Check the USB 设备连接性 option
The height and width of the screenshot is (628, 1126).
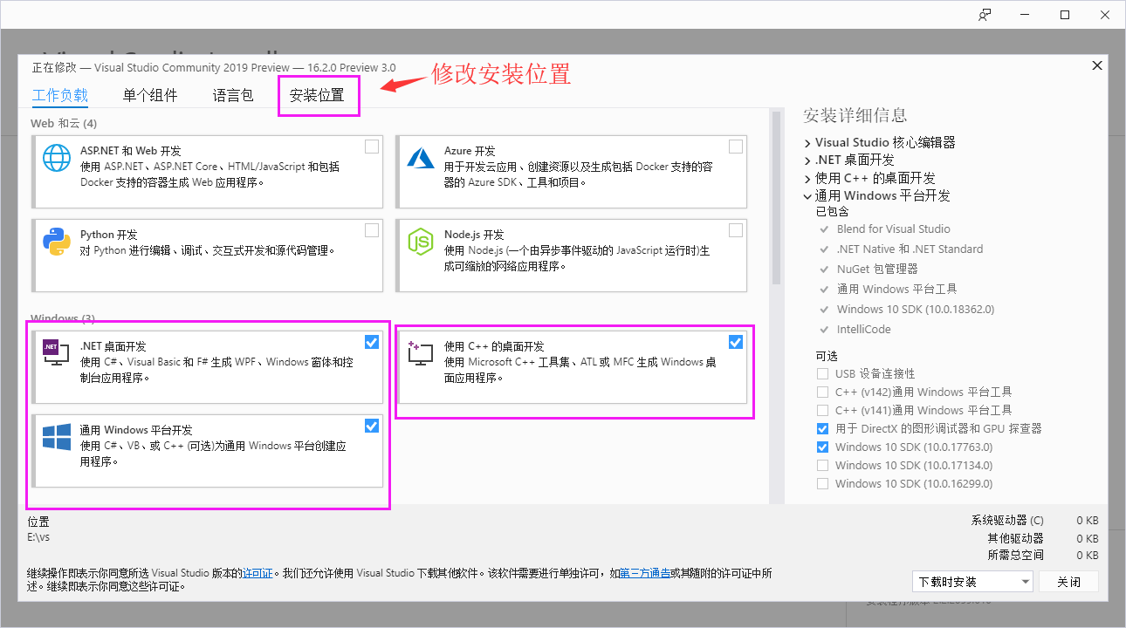pos(822,373)
